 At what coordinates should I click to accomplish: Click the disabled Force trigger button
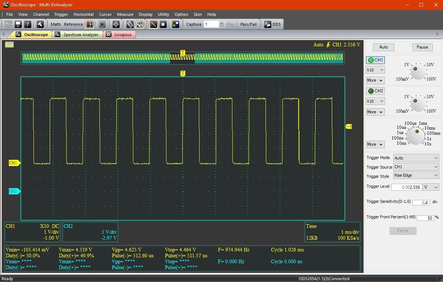403,231
